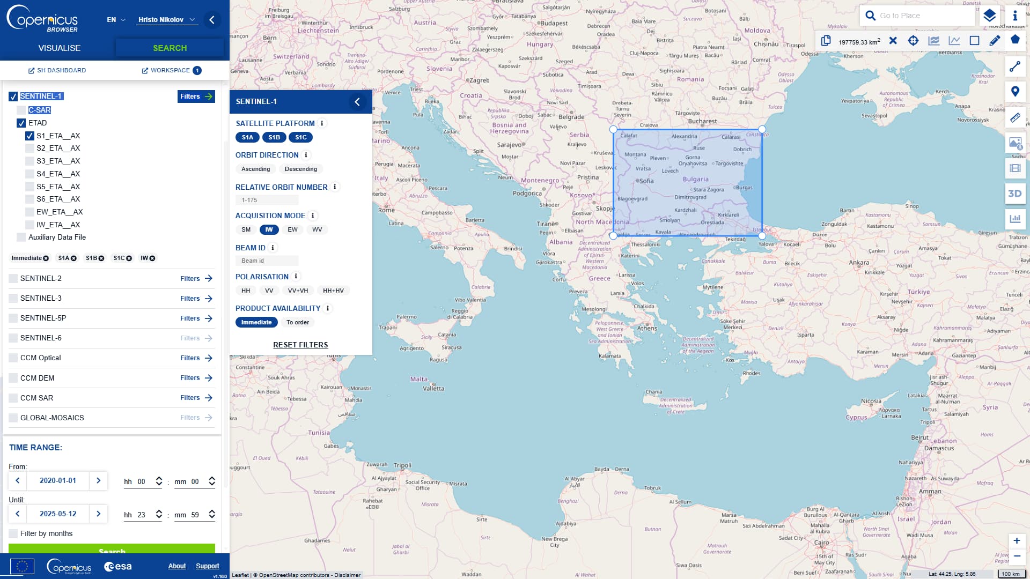Open the Support link in the footer
Screen dimensions: 1030x579
(207, 566)
